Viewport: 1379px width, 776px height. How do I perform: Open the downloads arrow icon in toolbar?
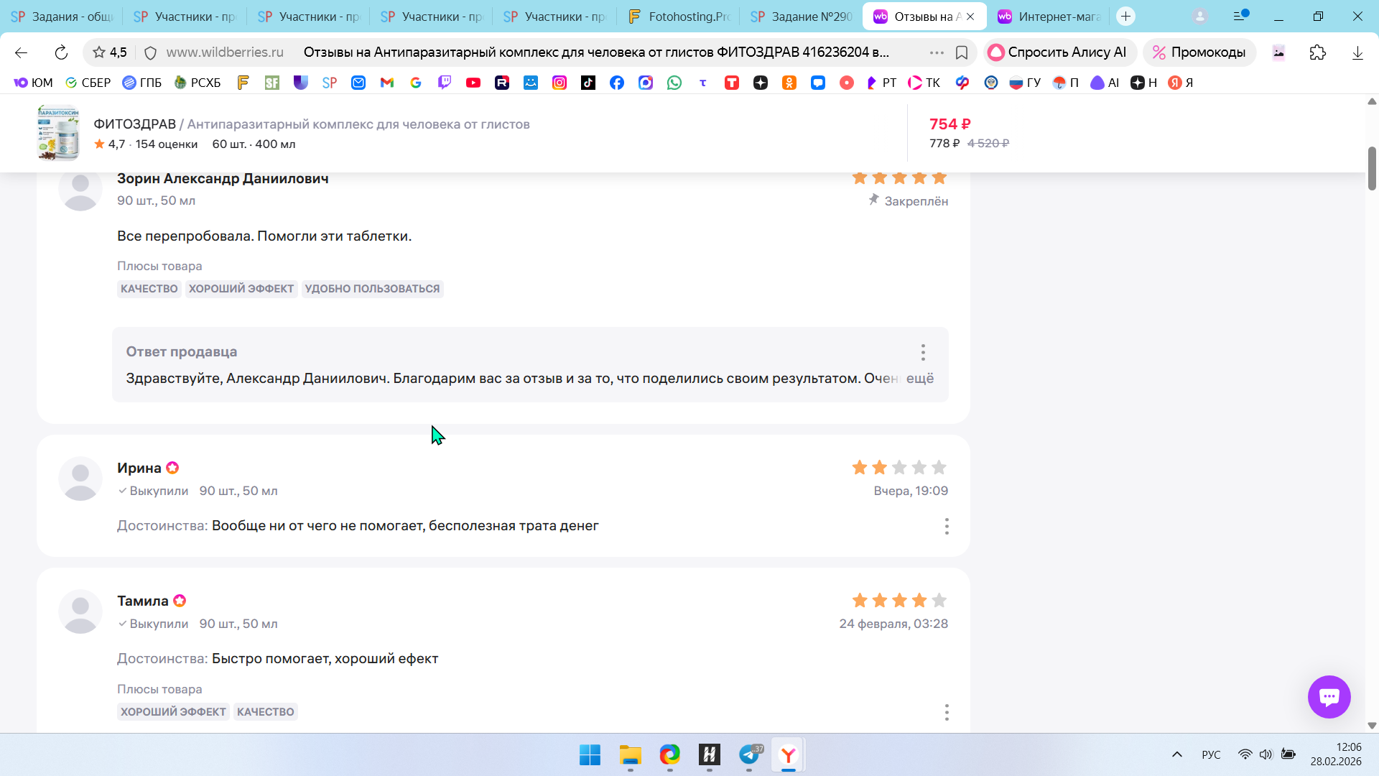click(1357, 52)
